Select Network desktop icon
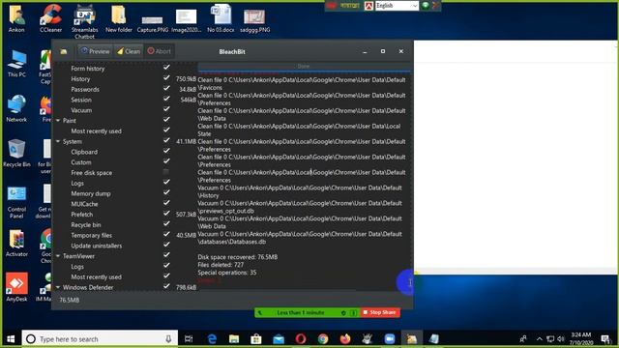This screenshot has width=619, height=348. point(16,108)
